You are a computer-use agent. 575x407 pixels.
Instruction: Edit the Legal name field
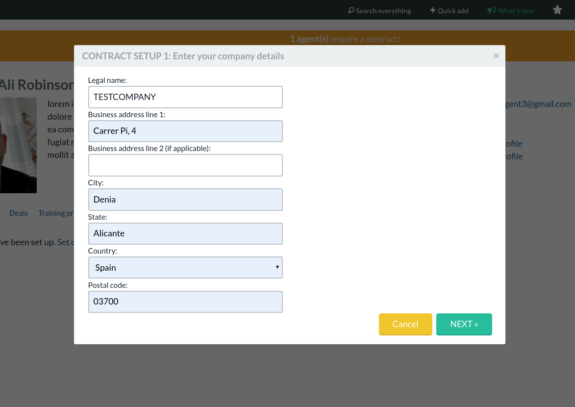[185, 97]
